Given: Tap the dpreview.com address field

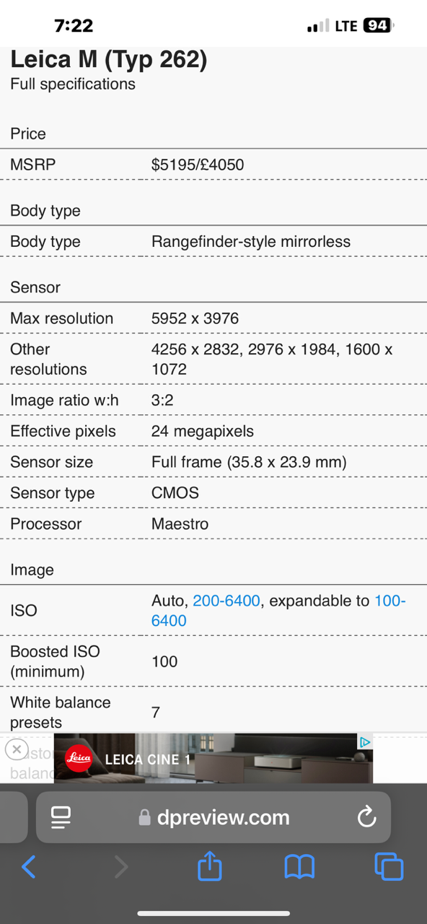Looking at the screenshot, I should click(x=213, y=817).
